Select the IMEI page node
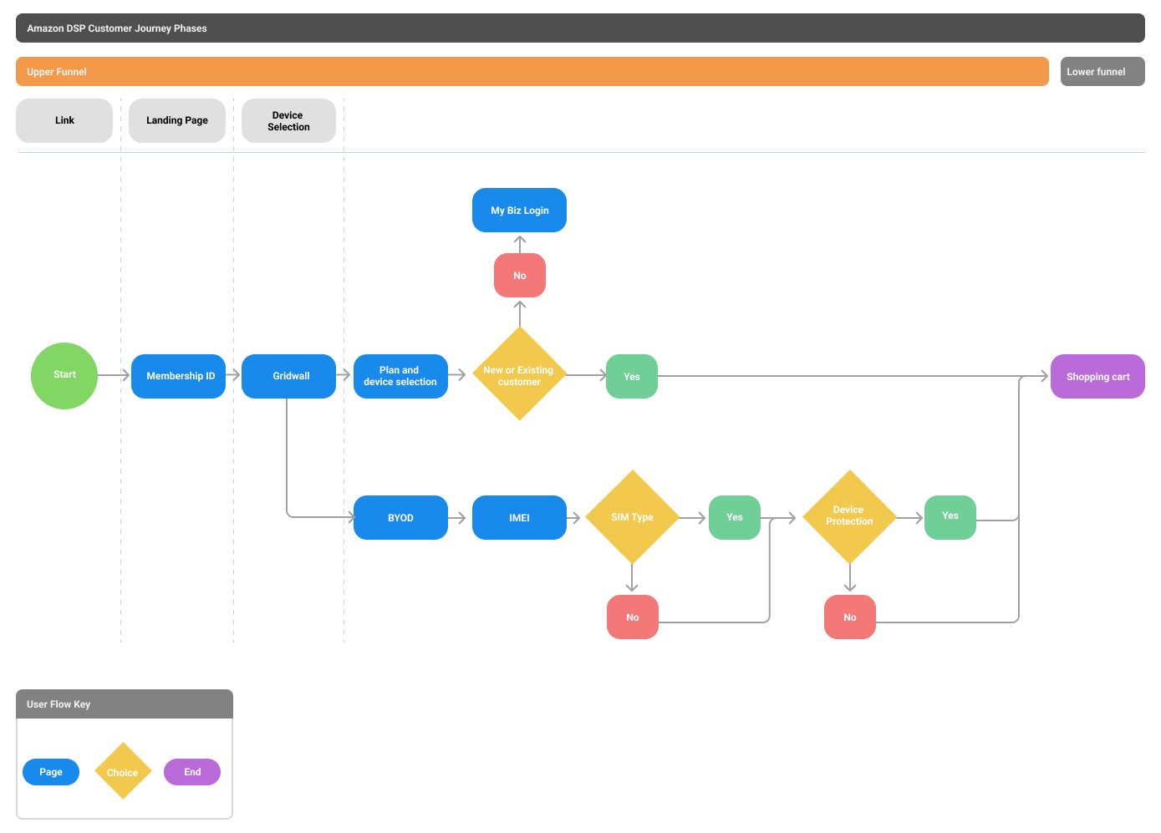The width and height of the screenshot is (1161, 833). coord(519,518)
